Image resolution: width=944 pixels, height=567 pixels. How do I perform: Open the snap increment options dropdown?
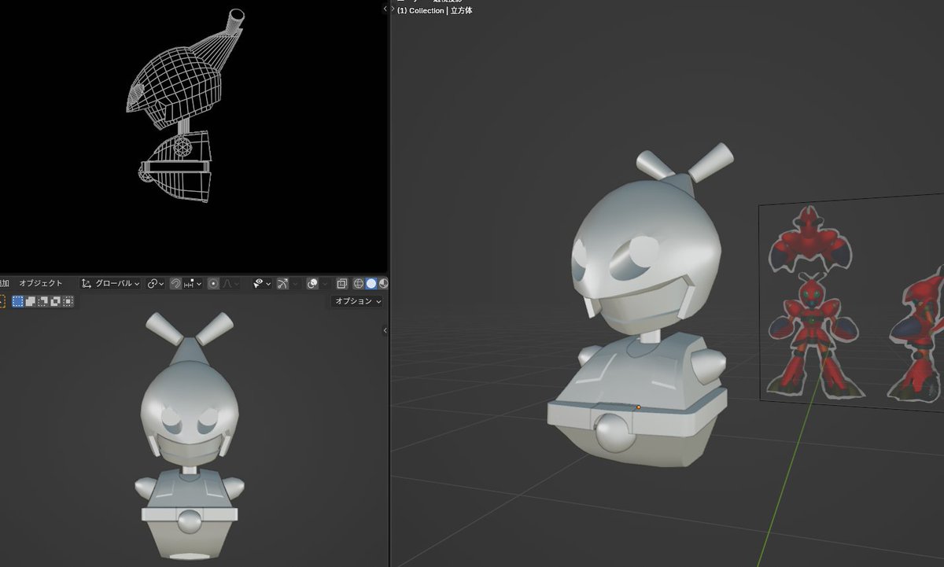pyautogui.click(x=193, y=283)
